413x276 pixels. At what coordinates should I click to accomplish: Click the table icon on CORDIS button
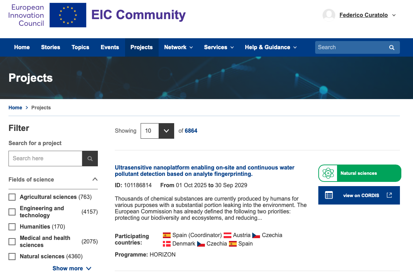point(329,195)
